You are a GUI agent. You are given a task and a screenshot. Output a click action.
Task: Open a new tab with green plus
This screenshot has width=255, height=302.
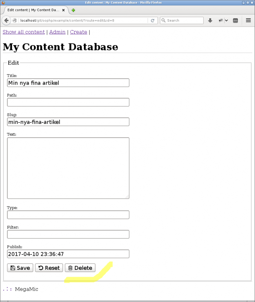click(x=73, y=10)
